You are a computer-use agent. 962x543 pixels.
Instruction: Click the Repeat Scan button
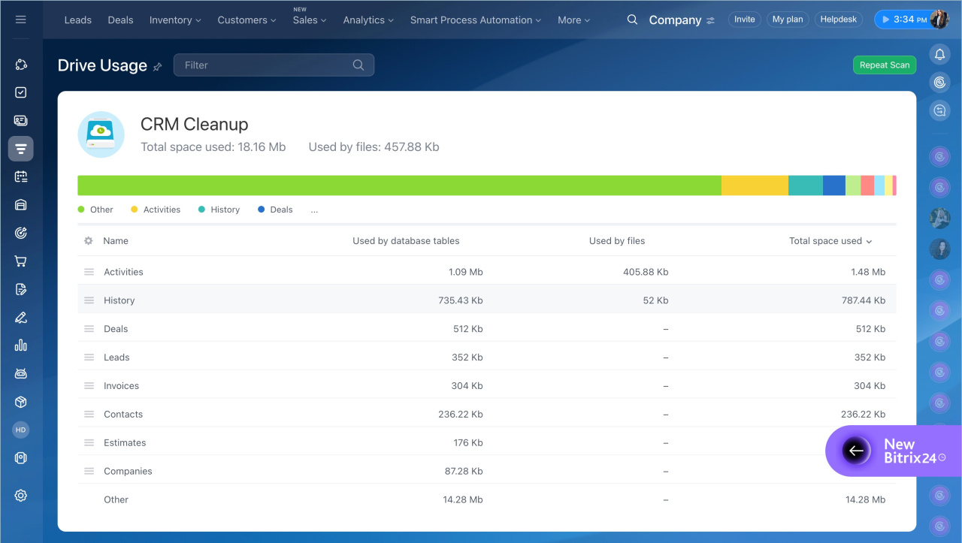click(884, 65)
